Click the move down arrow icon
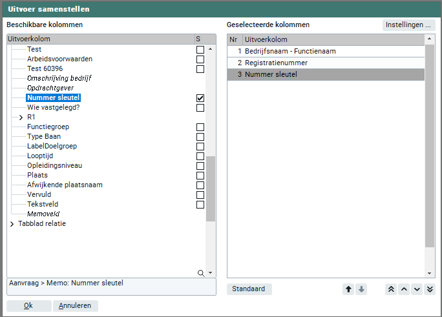This screenshot has width=442, height=317. [x=361, y=289]
